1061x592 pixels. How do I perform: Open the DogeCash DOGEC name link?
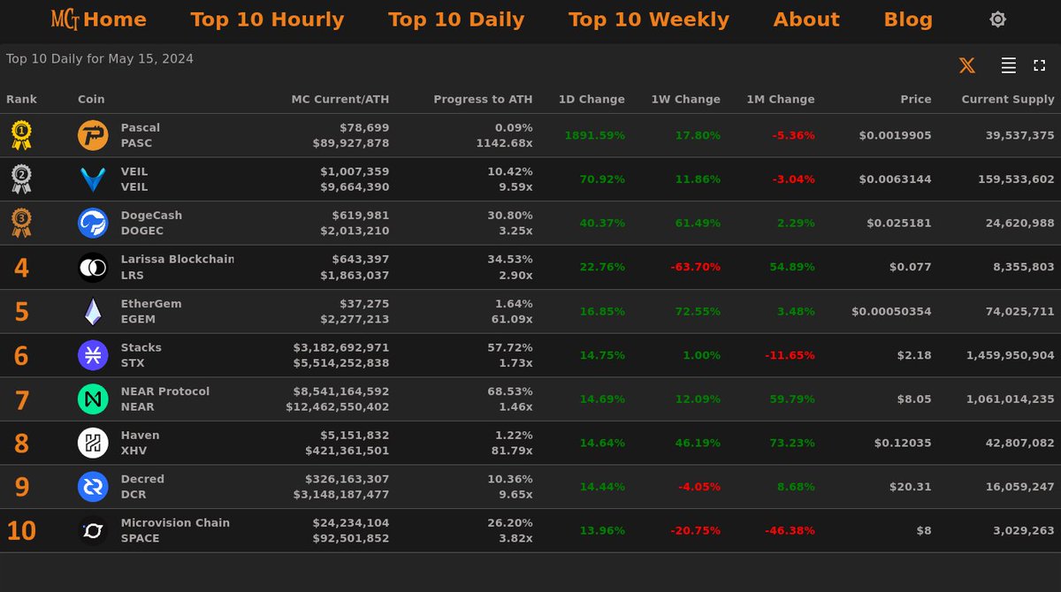click(x=151, y=223)
